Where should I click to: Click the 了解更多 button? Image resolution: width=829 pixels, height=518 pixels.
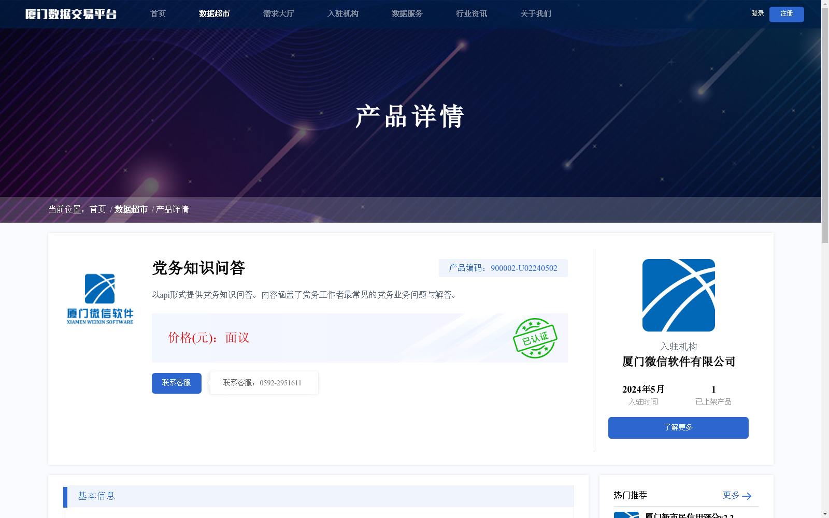click(x=678, y=428)
